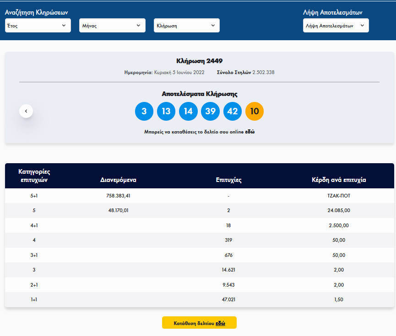This screenshot has width=396, height=336.
Task: Select the blue ball number 42
Action: (x=233, y=112)
